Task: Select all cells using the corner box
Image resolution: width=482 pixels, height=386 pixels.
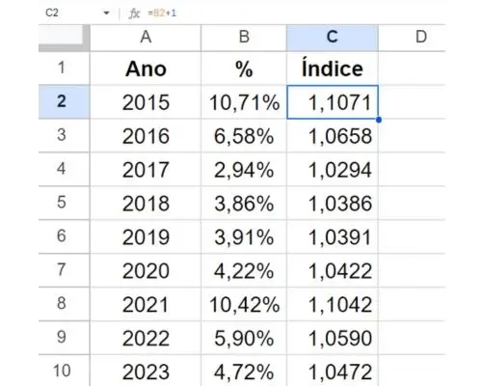Action: (64, 38)
